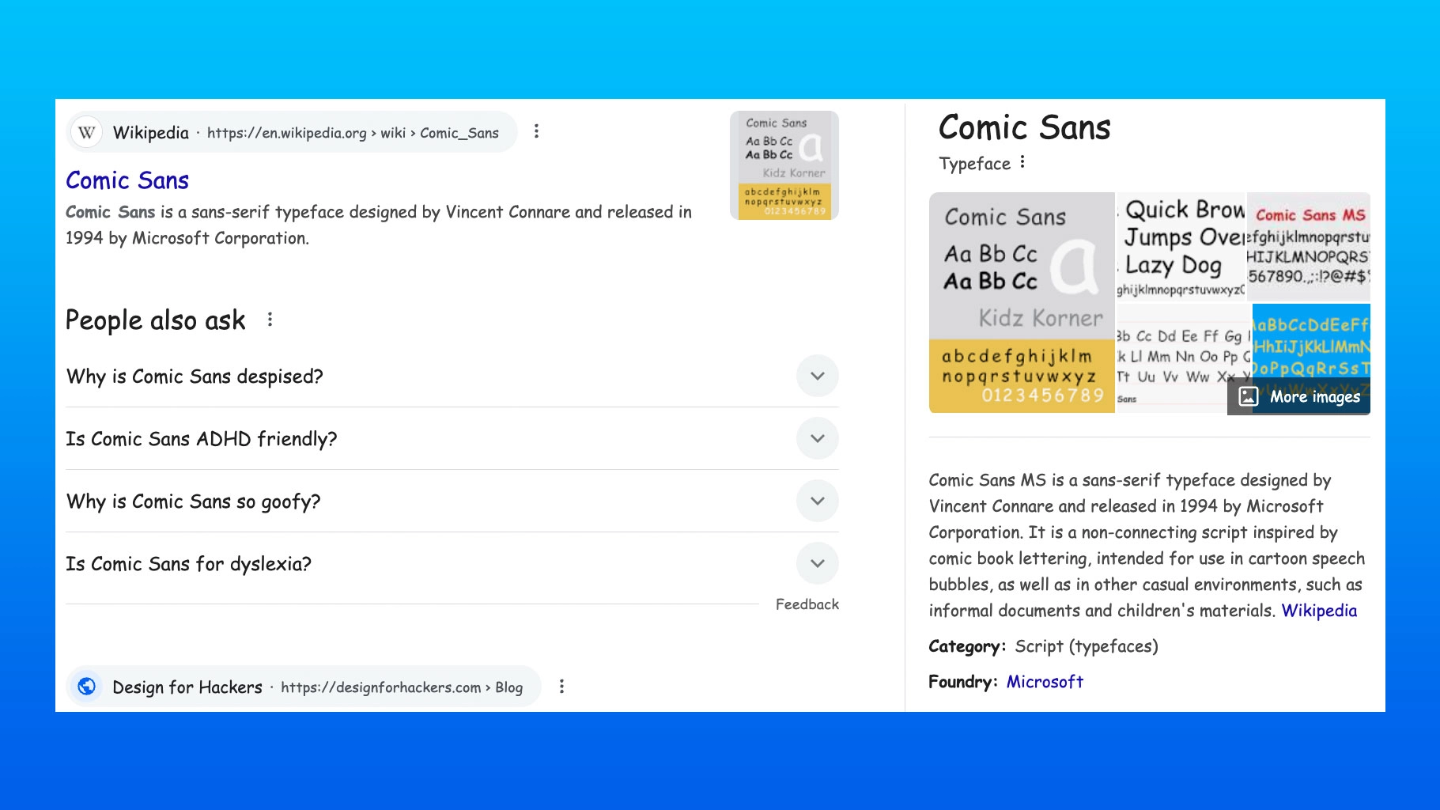Expand "Why is Comic Sans despised?" chevron
The width and height of the screenshot is (1440, 810).
[818, 376]
